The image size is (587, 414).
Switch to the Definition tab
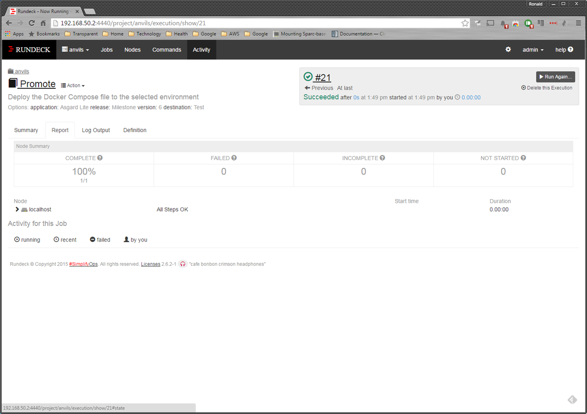point(135,130)
